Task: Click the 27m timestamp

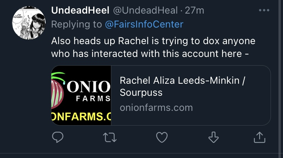Action: [195, 10]
